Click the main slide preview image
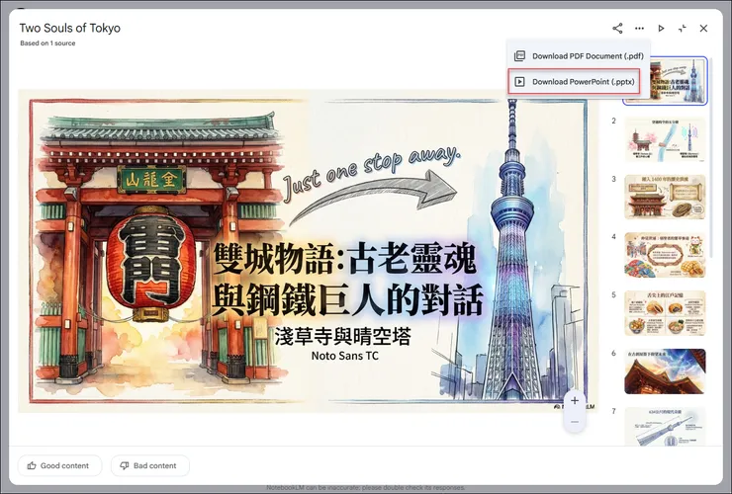 click(x=308, y=251)
